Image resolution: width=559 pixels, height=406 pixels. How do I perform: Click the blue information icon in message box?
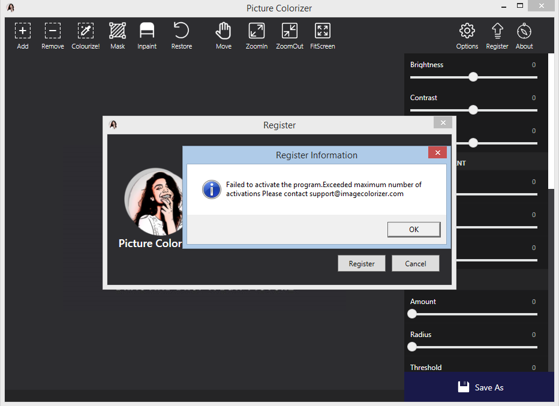211,190
